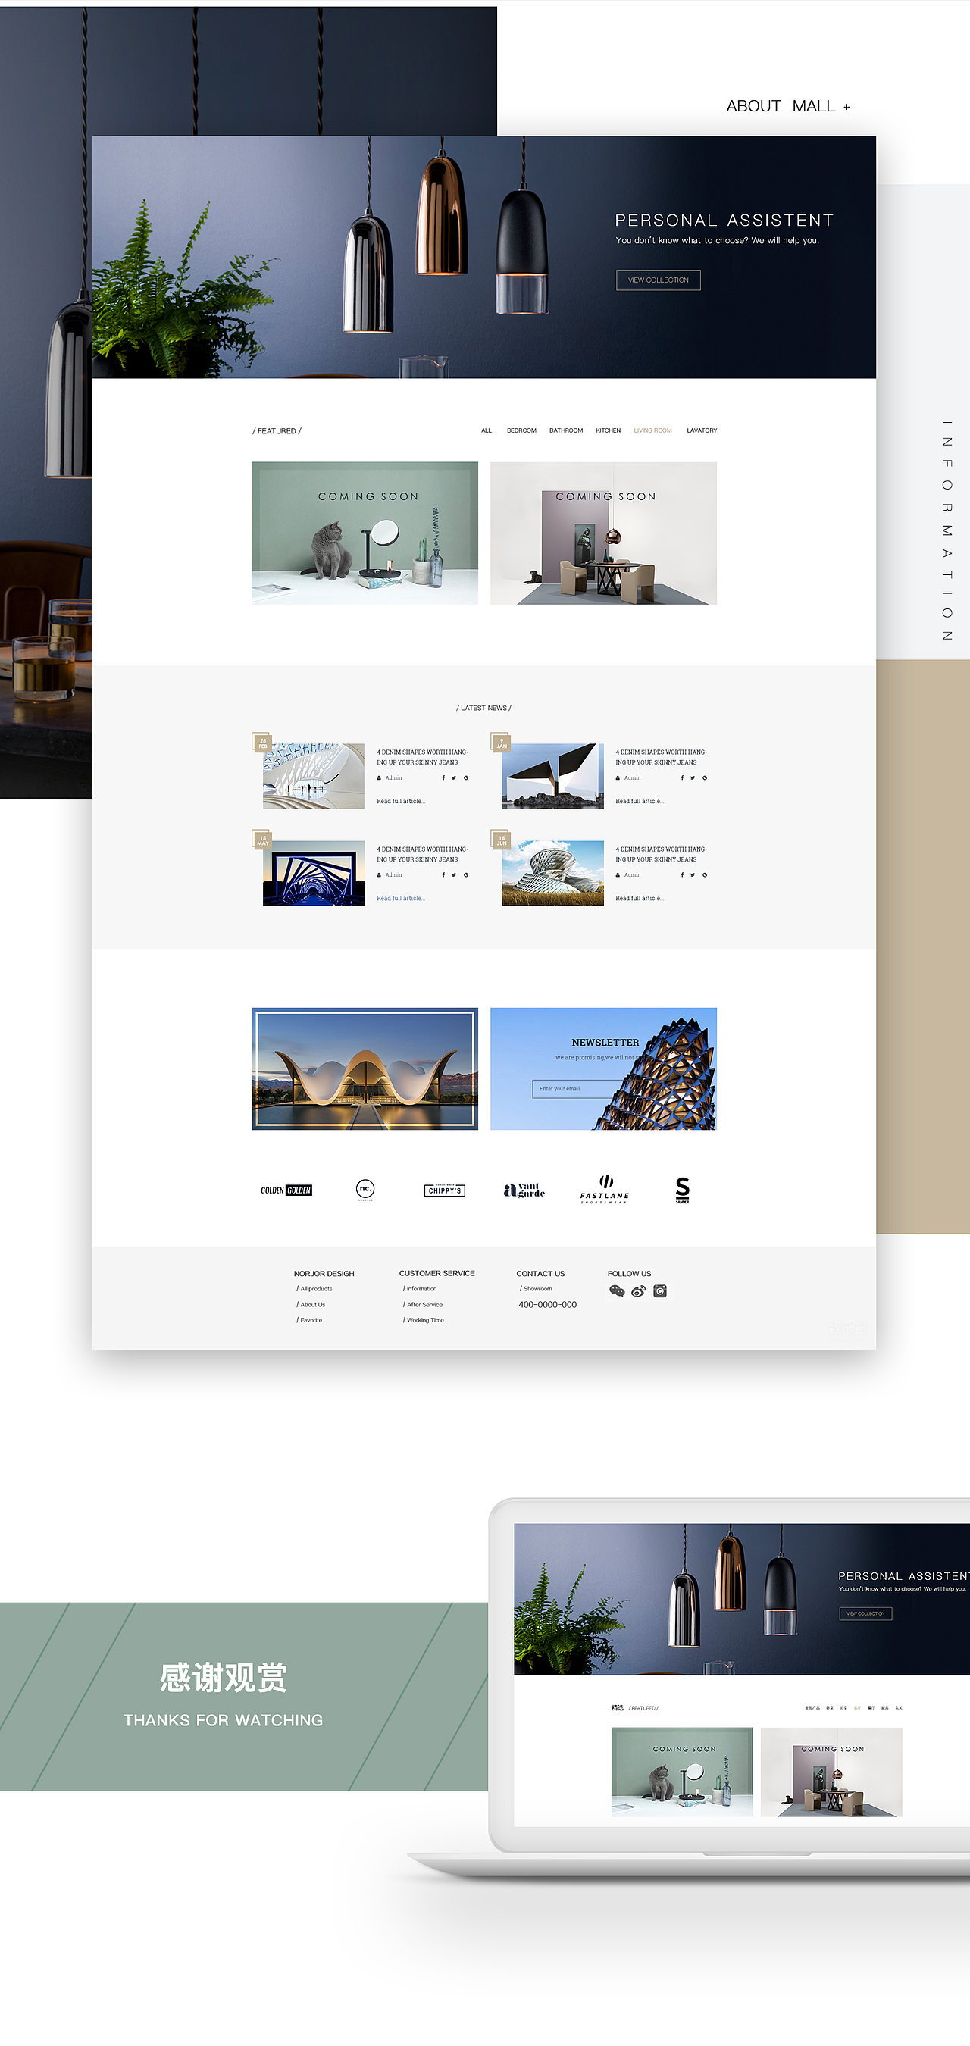Viewport: 970px width, 2046px height.
Task: Open the After Service footer link
Action: coord(423,1305)
